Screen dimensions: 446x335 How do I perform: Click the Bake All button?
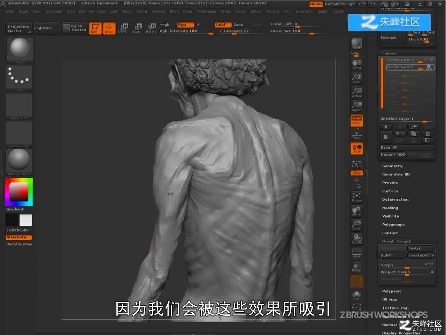(x=407, y=148)
